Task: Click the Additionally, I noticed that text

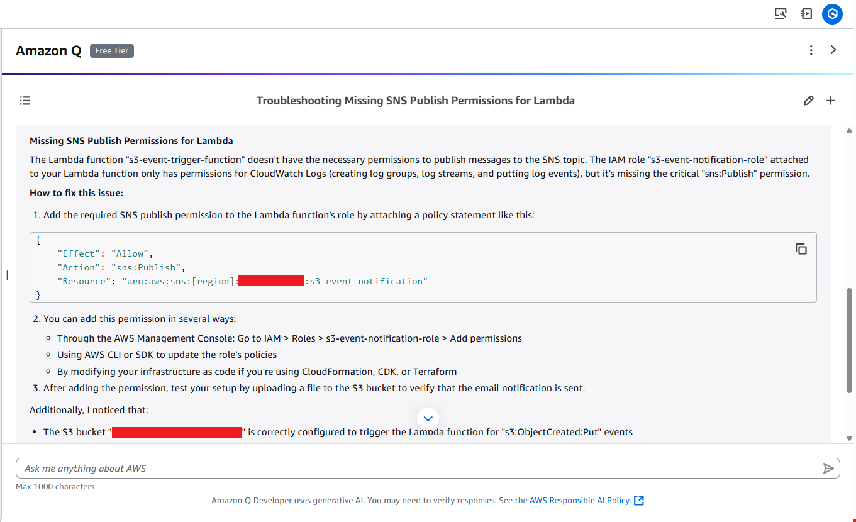Action: click(x=89, y=410)
